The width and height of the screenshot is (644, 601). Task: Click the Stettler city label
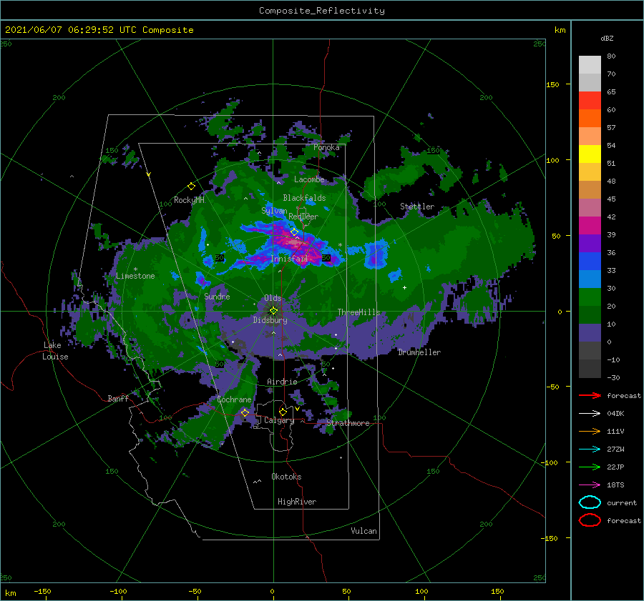(417, 207)
